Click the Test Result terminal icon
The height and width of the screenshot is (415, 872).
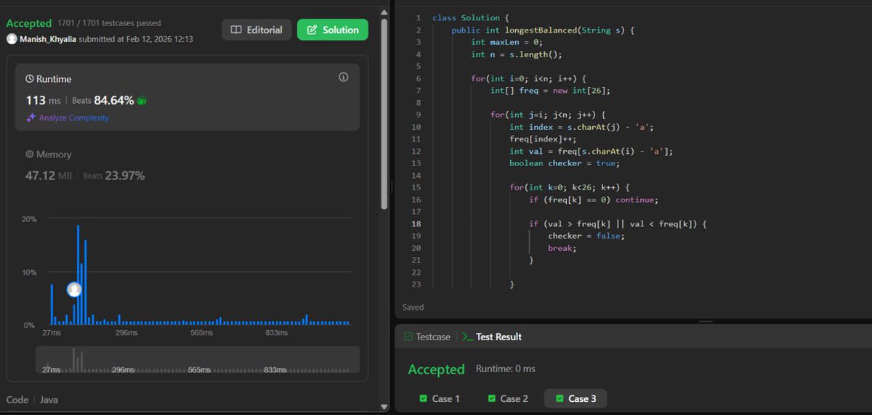(467, 337)
